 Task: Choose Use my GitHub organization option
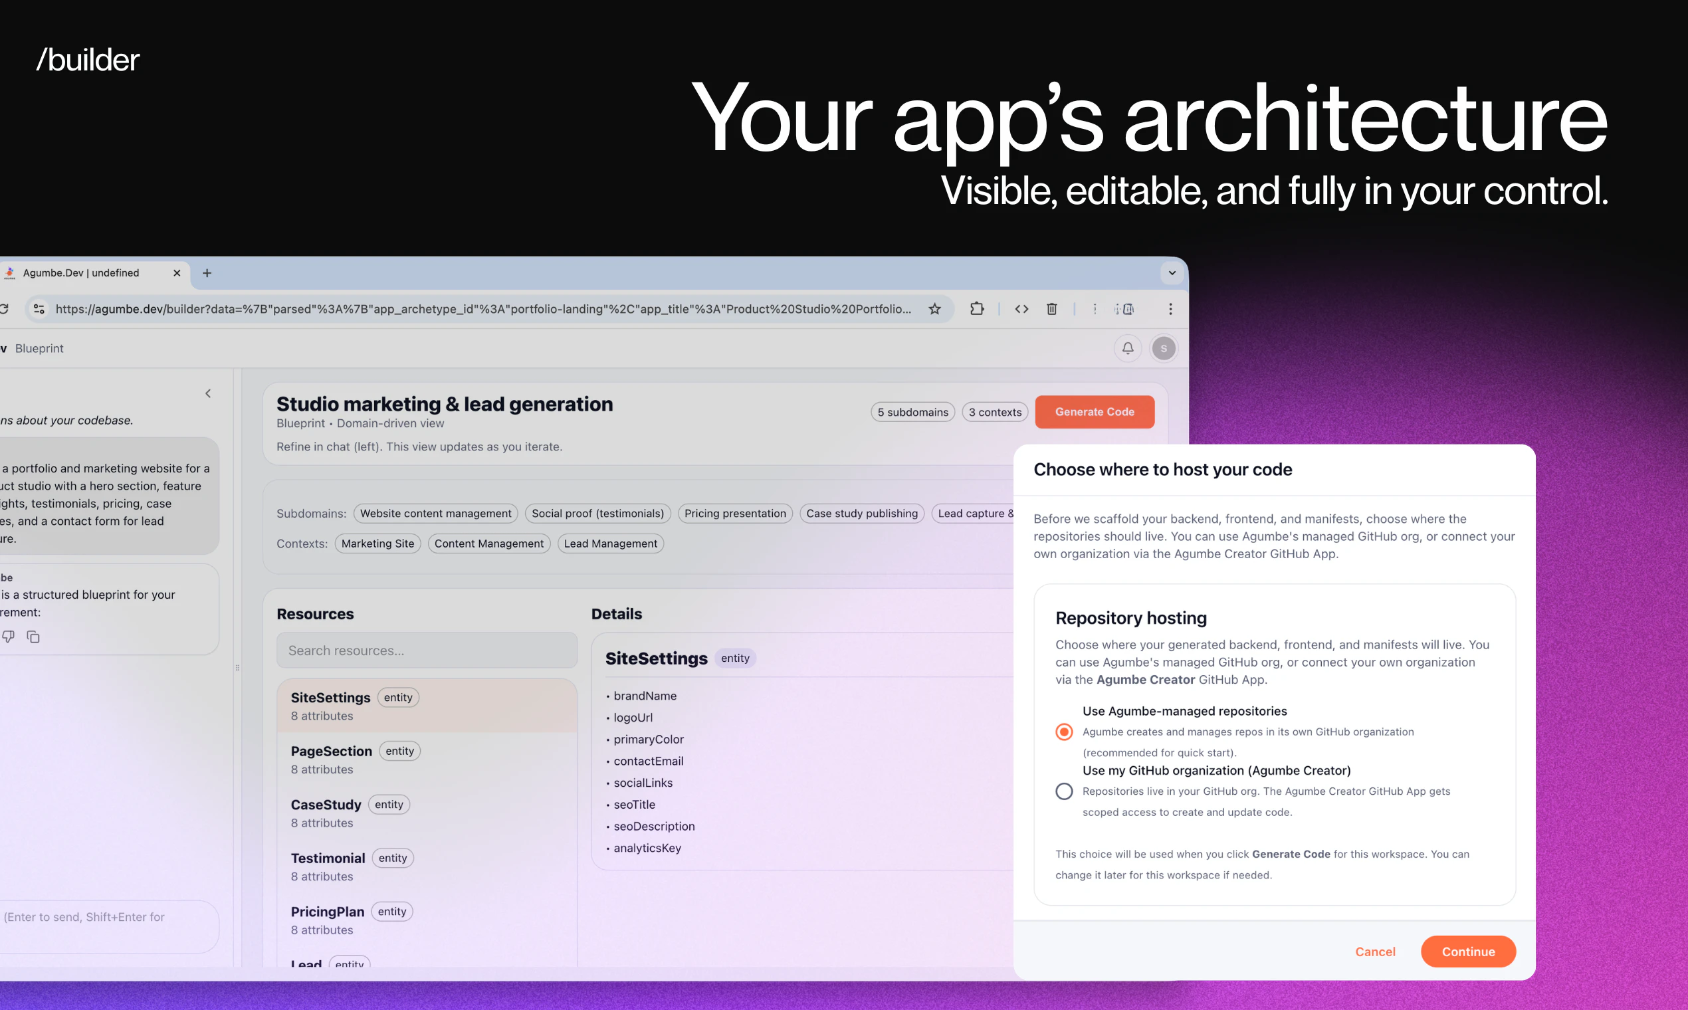(x=1063, y=791)
